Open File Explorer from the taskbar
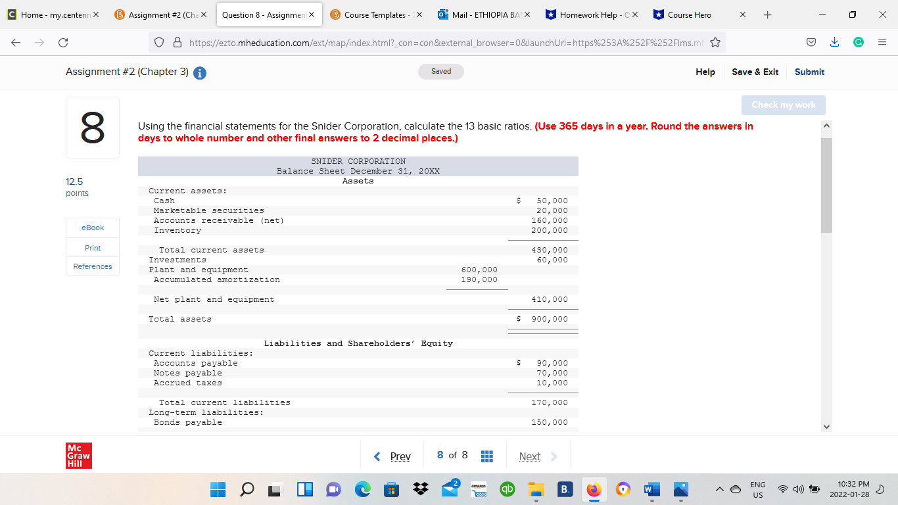 [536, 490]
